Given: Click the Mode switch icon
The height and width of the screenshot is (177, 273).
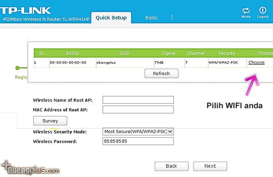Looking at the screenshot, I should click(x=246, y=11).
